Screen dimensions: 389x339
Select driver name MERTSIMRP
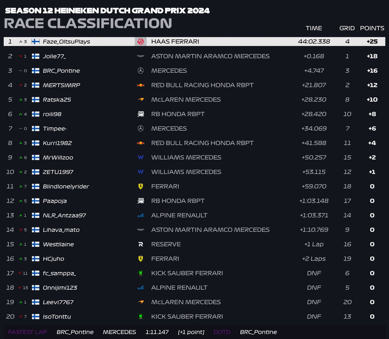pyautogui.click(x=62, y=85)
